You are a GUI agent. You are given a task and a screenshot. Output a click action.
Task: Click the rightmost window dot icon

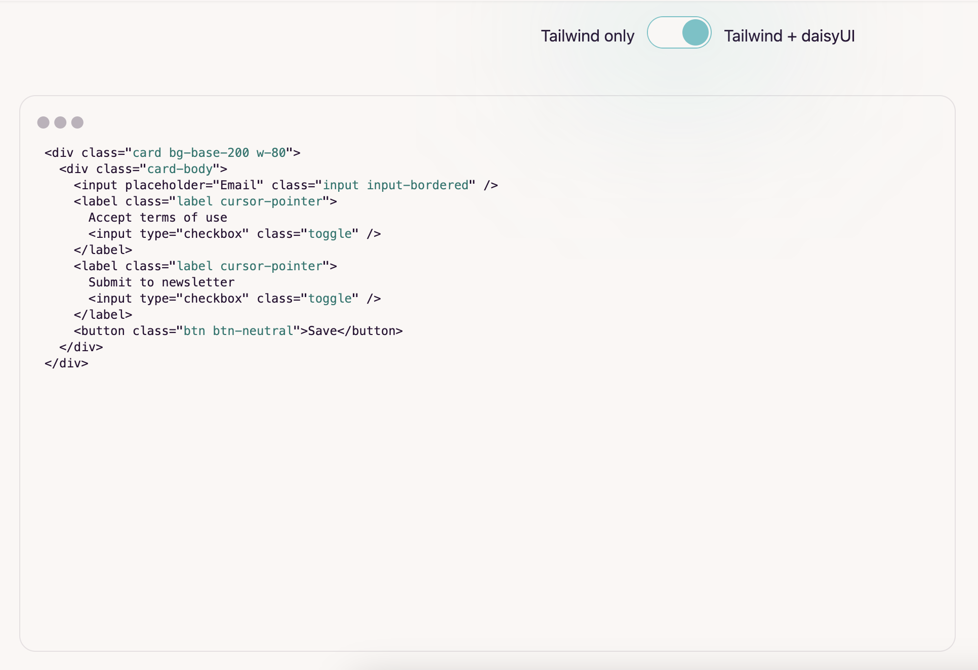[x=77, y=122]
